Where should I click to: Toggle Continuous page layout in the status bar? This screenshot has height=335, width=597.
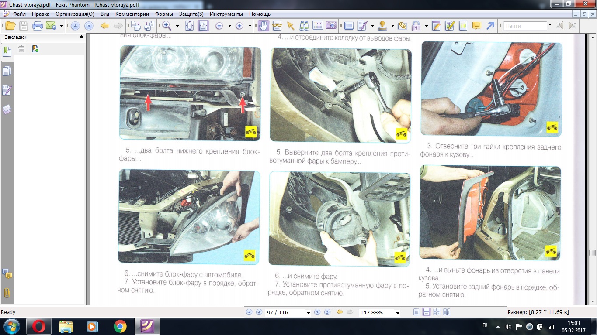pyautogui.click(x=426, y=312)
